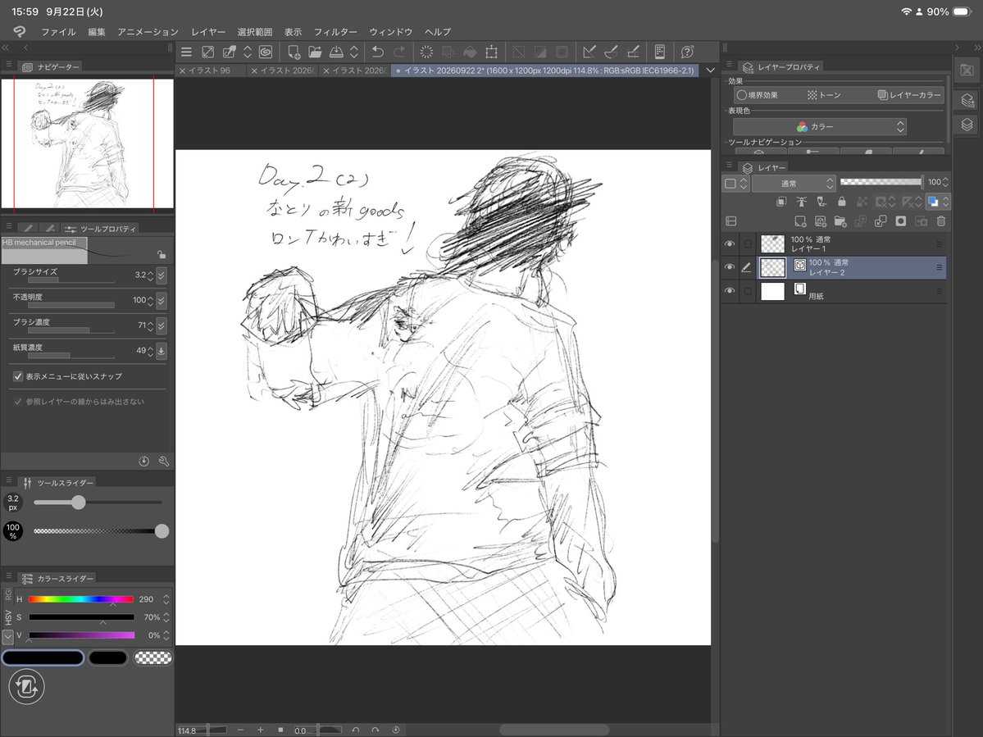Click the 114.8 zoom value field
Image resolution: width=983 pixels, height=737 pixels.
pyautogui.click(x=188, y=730)
